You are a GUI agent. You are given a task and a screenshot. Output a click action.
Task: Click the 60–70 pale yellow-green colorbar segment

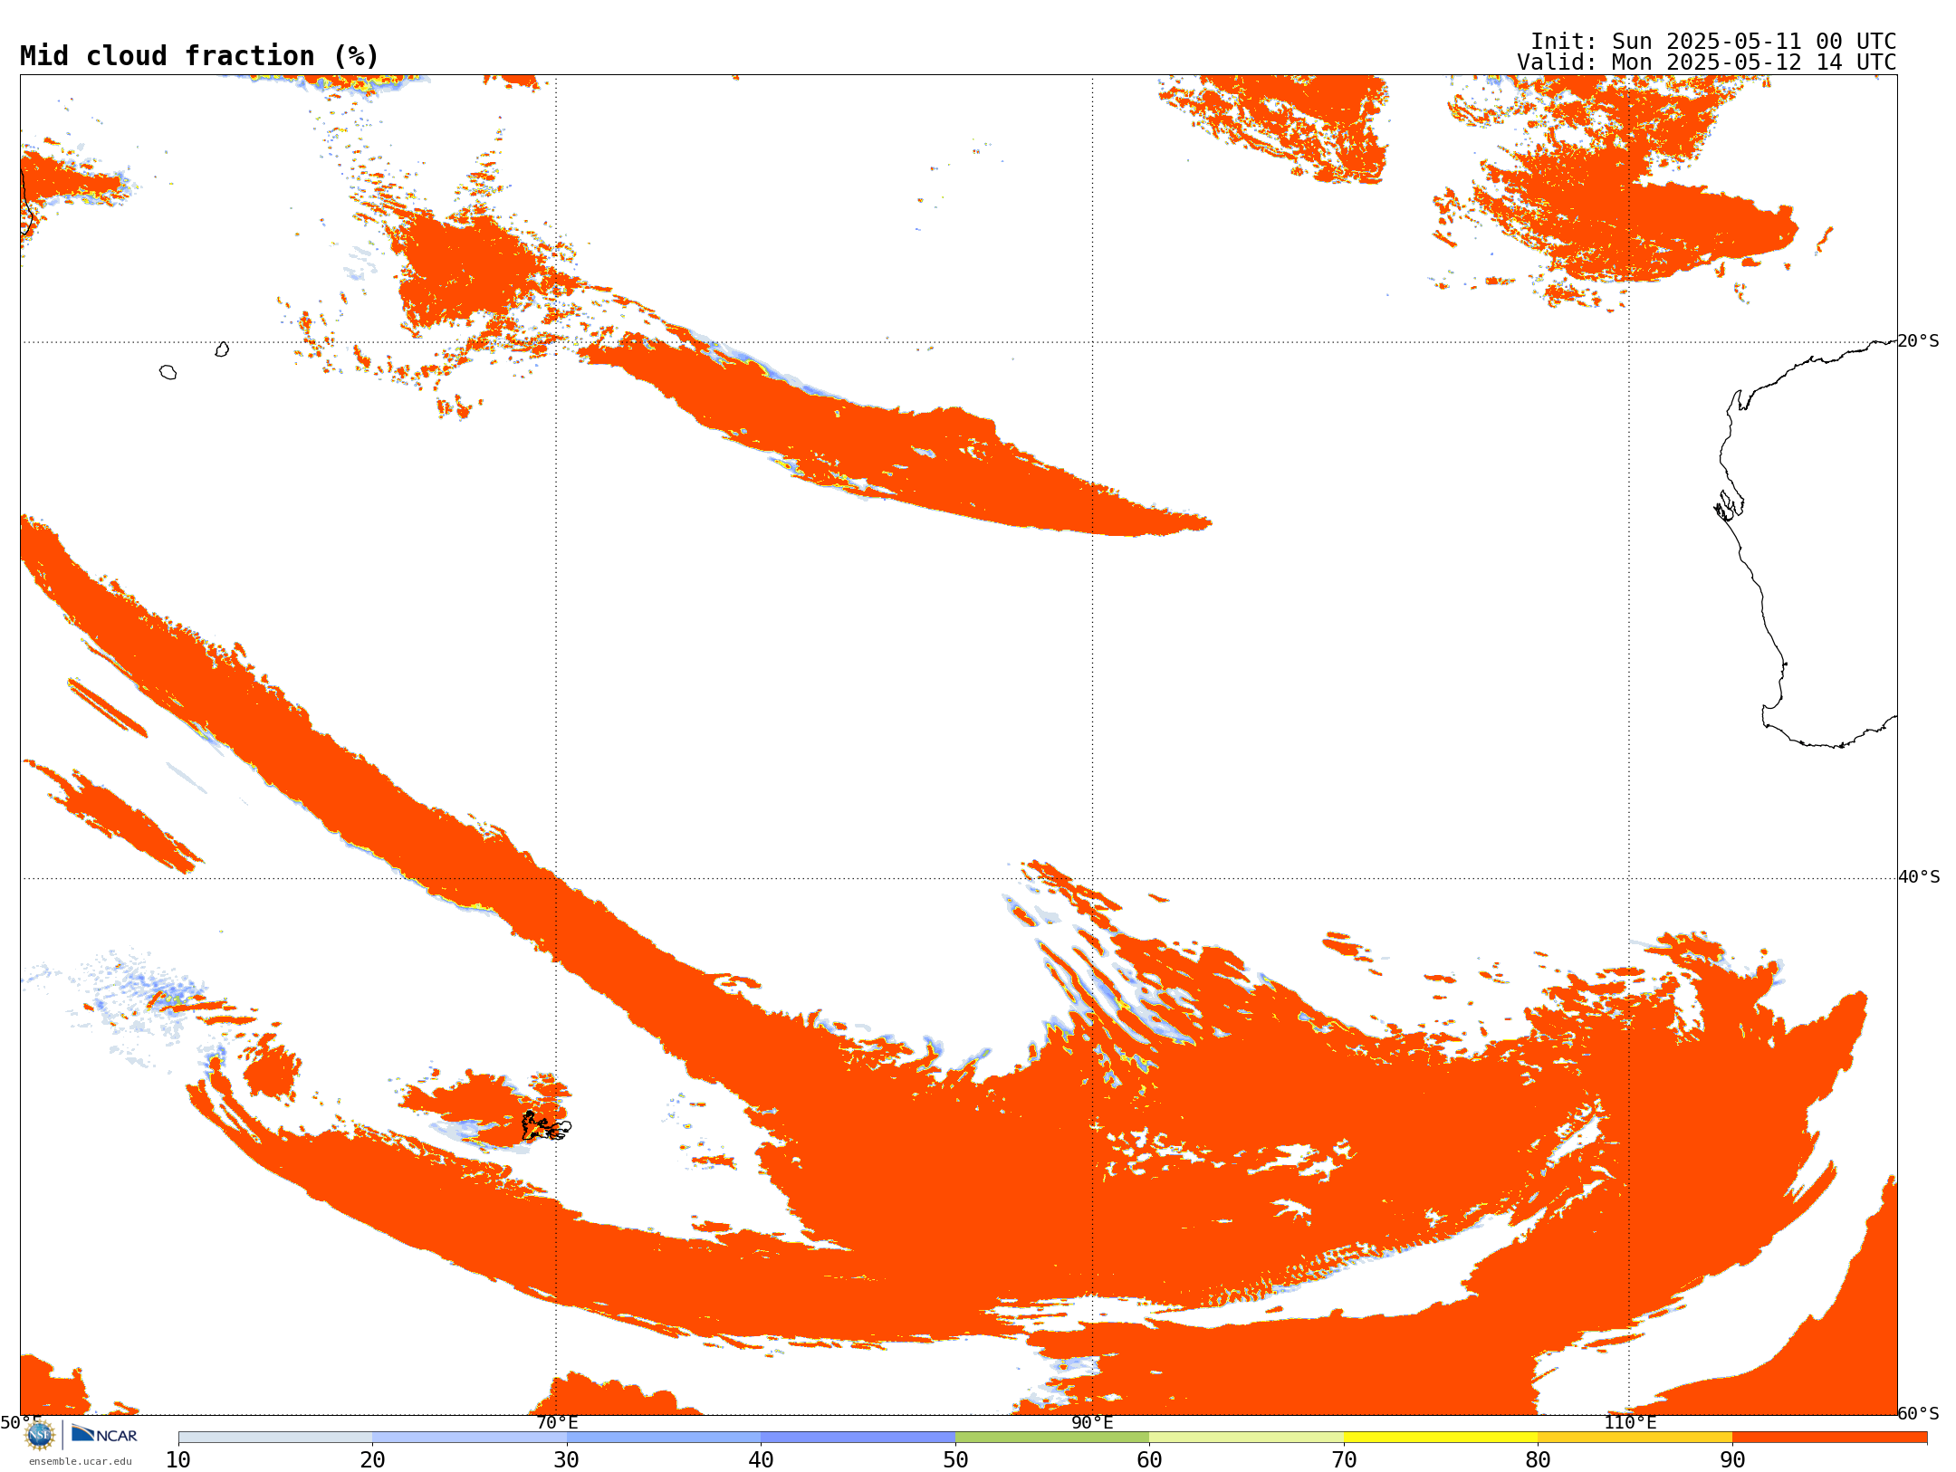pos(1246,1438)
